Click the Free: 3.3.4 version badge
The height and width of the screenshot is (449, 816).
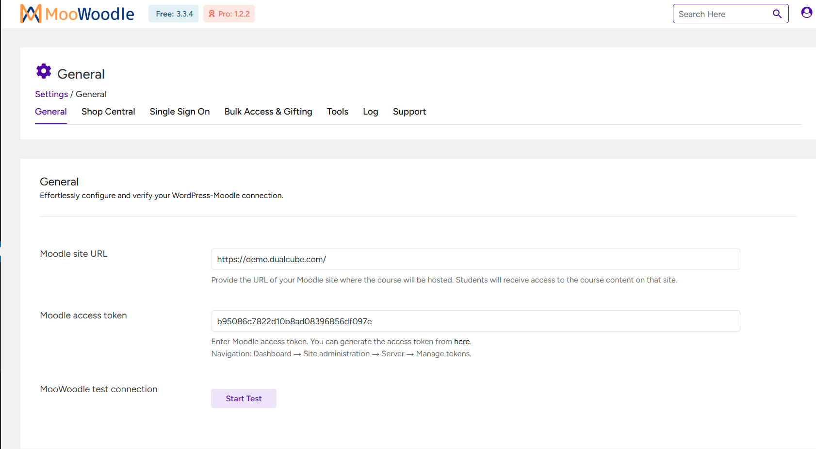[173, 14]
